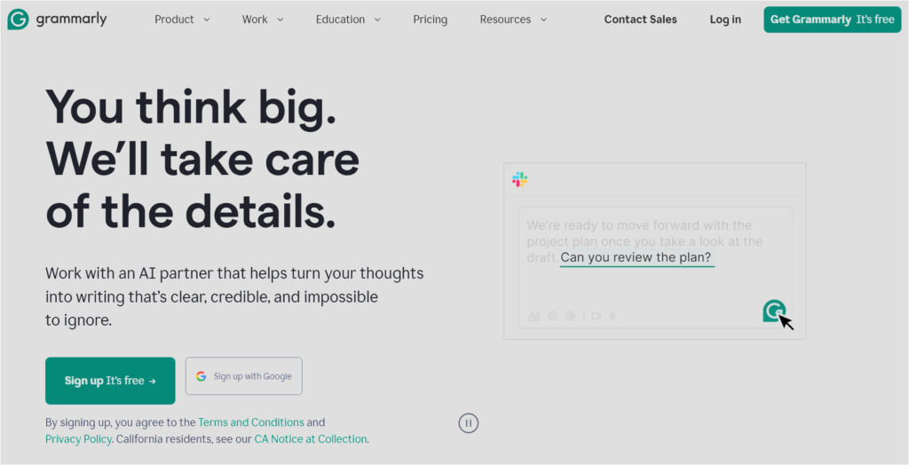Click the emoji smiley icon
Viewport: 909px width, 465px height.
coord(553,316)
